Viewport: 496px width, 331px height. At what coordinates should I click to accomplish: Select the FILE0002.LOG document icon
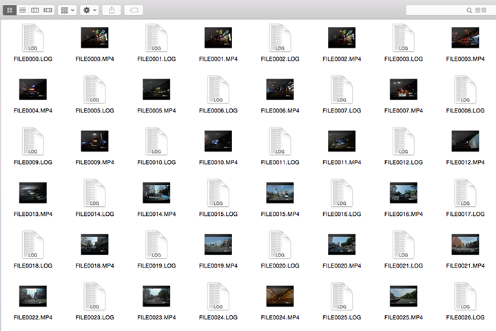coord(280,38)
